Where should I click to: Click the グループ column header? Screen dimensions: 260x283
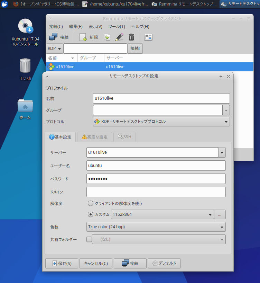tap(91, 58)
